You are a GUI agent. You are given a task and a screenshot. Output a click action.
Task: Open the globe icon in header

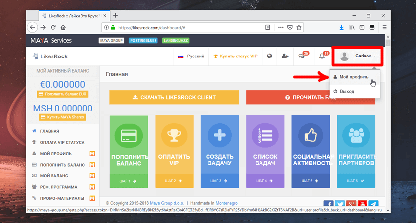[x=269, y=56]
